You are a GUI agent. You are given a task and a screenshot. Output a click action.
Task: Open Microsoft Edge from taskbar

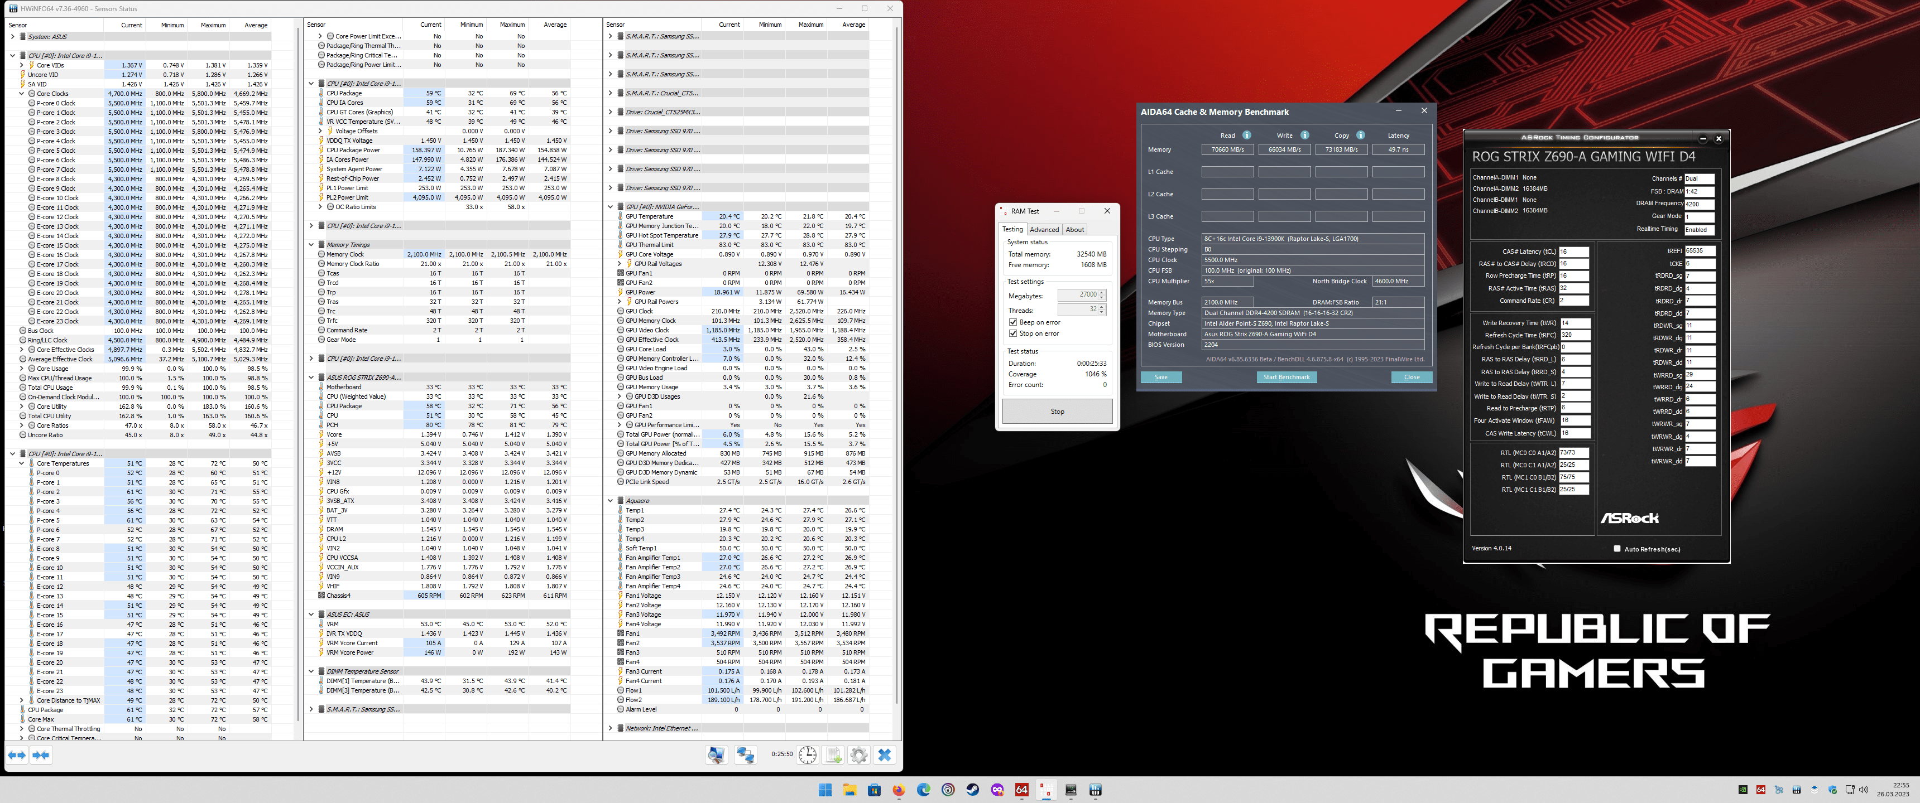(924, 790)
